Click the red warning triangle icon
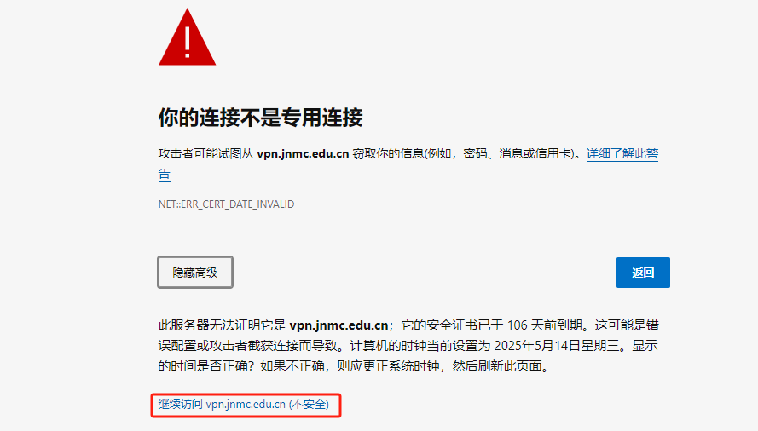Screen dimensions: 758x431 tap(187, 37)
